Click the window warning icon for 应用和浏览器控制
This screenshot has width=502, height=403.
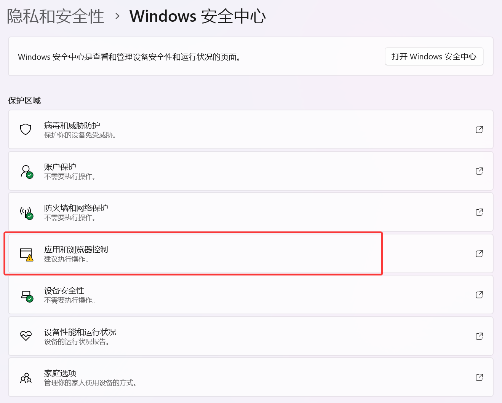point(27,254)
